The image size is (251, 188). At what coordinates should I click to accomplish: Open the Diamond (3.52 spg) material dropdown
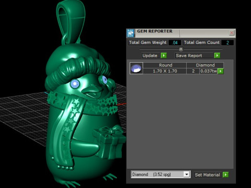click(161, 174)
